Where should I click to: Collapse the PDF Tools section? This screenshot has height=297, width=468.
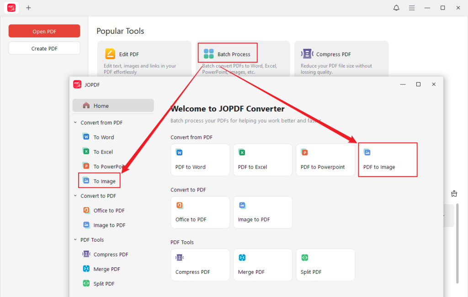tap(75, 239)
